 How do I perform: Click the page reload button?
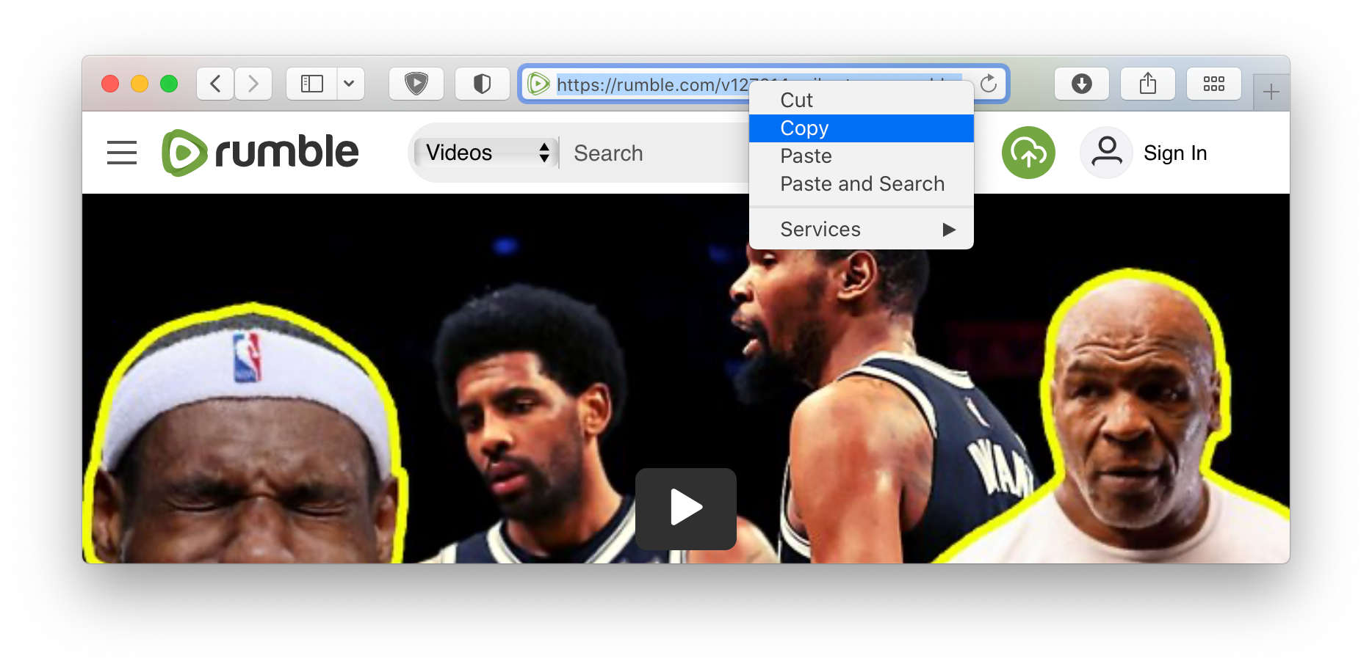coord(989,84)
